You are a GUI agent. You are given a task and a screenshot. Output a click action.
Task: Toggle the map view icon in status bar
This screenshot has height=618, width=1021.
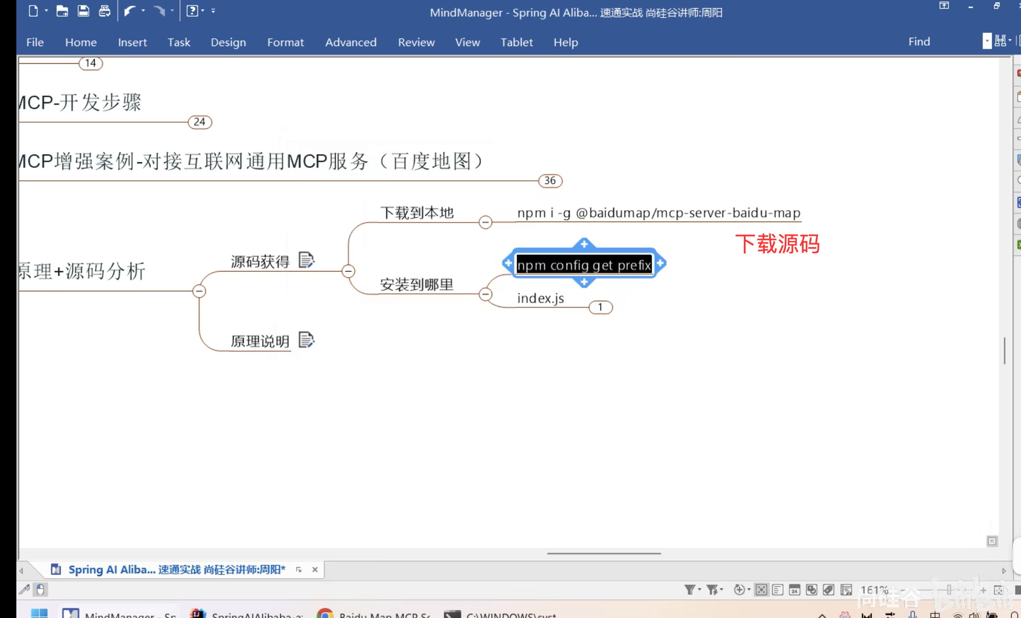click(x=761, y=590)
